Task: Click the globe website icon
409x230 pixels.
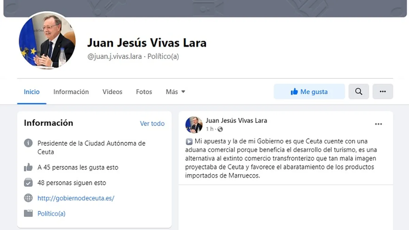Action: click(x=28, y=198)
